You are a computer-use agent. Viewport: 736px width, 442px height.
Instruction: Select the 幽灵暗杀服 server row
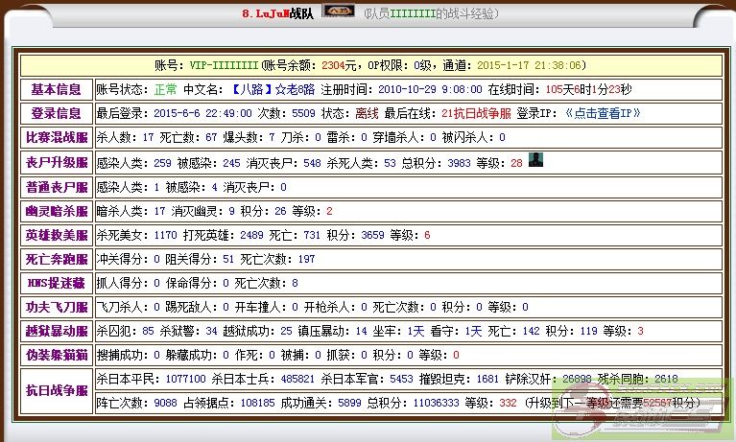click(x=56, y=211)
